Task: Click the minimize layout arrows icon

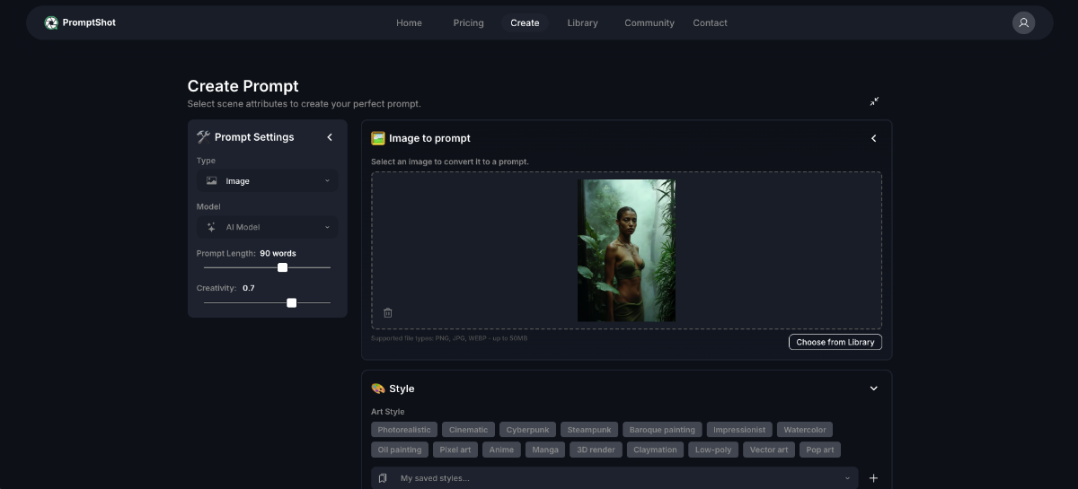Action: click(x=874, y=101)
